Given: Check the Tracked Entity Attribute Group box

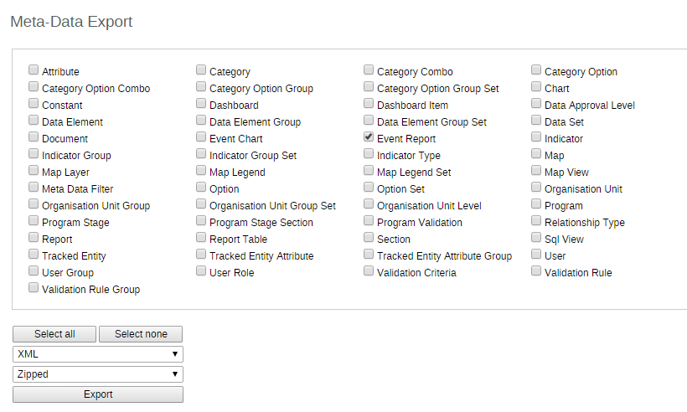Looking at the screenshot, I should point(369,255).
